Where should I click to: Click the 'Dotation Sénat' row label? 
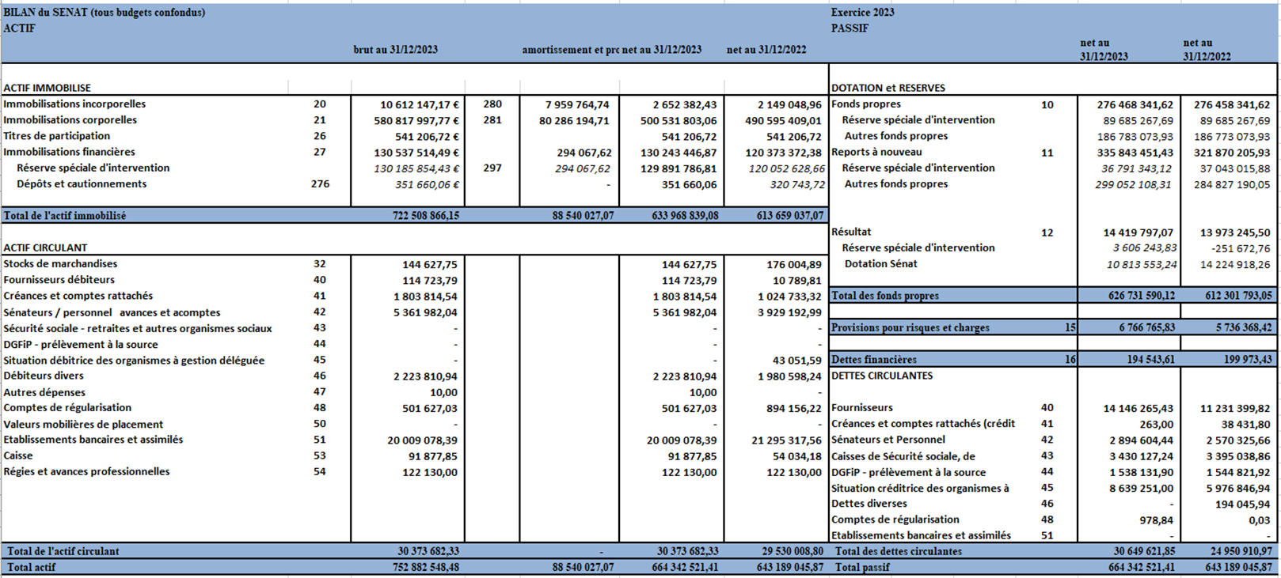[x=880, y=263]
